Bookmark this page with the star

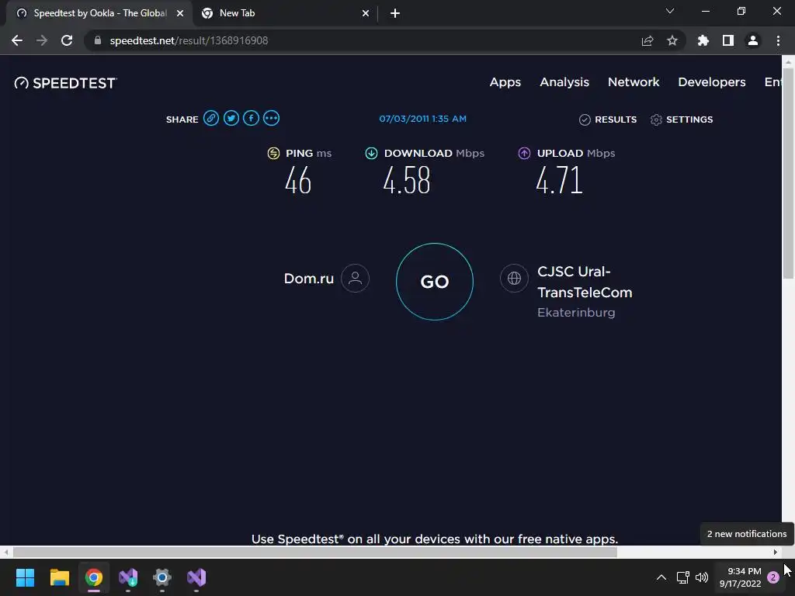click(672, 40)
